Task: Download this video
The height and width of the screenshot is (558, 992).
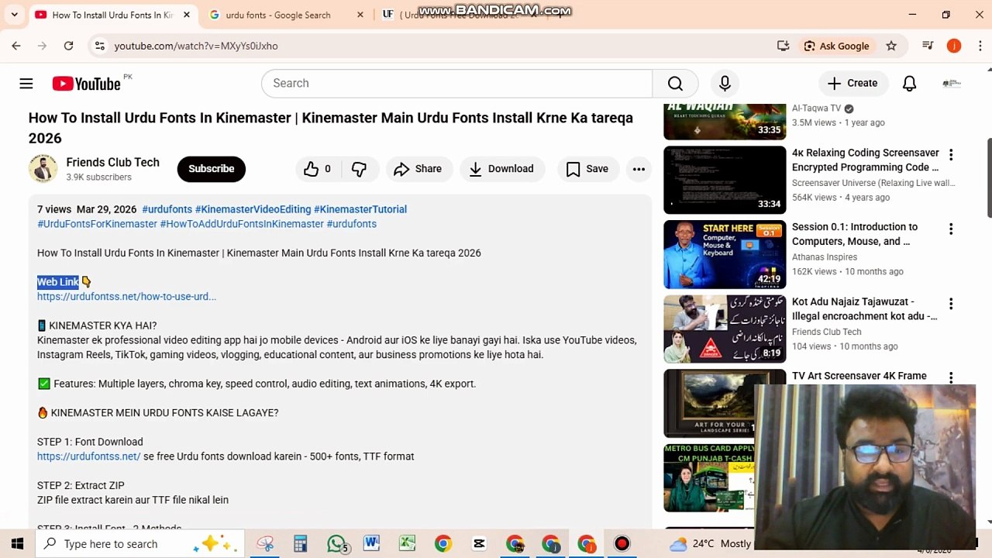Action: [x=501, y=168]
